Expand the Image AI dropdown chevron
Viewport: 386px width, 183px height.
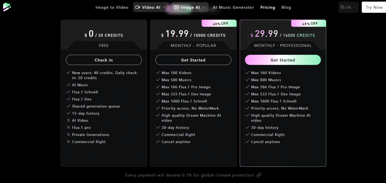pos(204,8)
